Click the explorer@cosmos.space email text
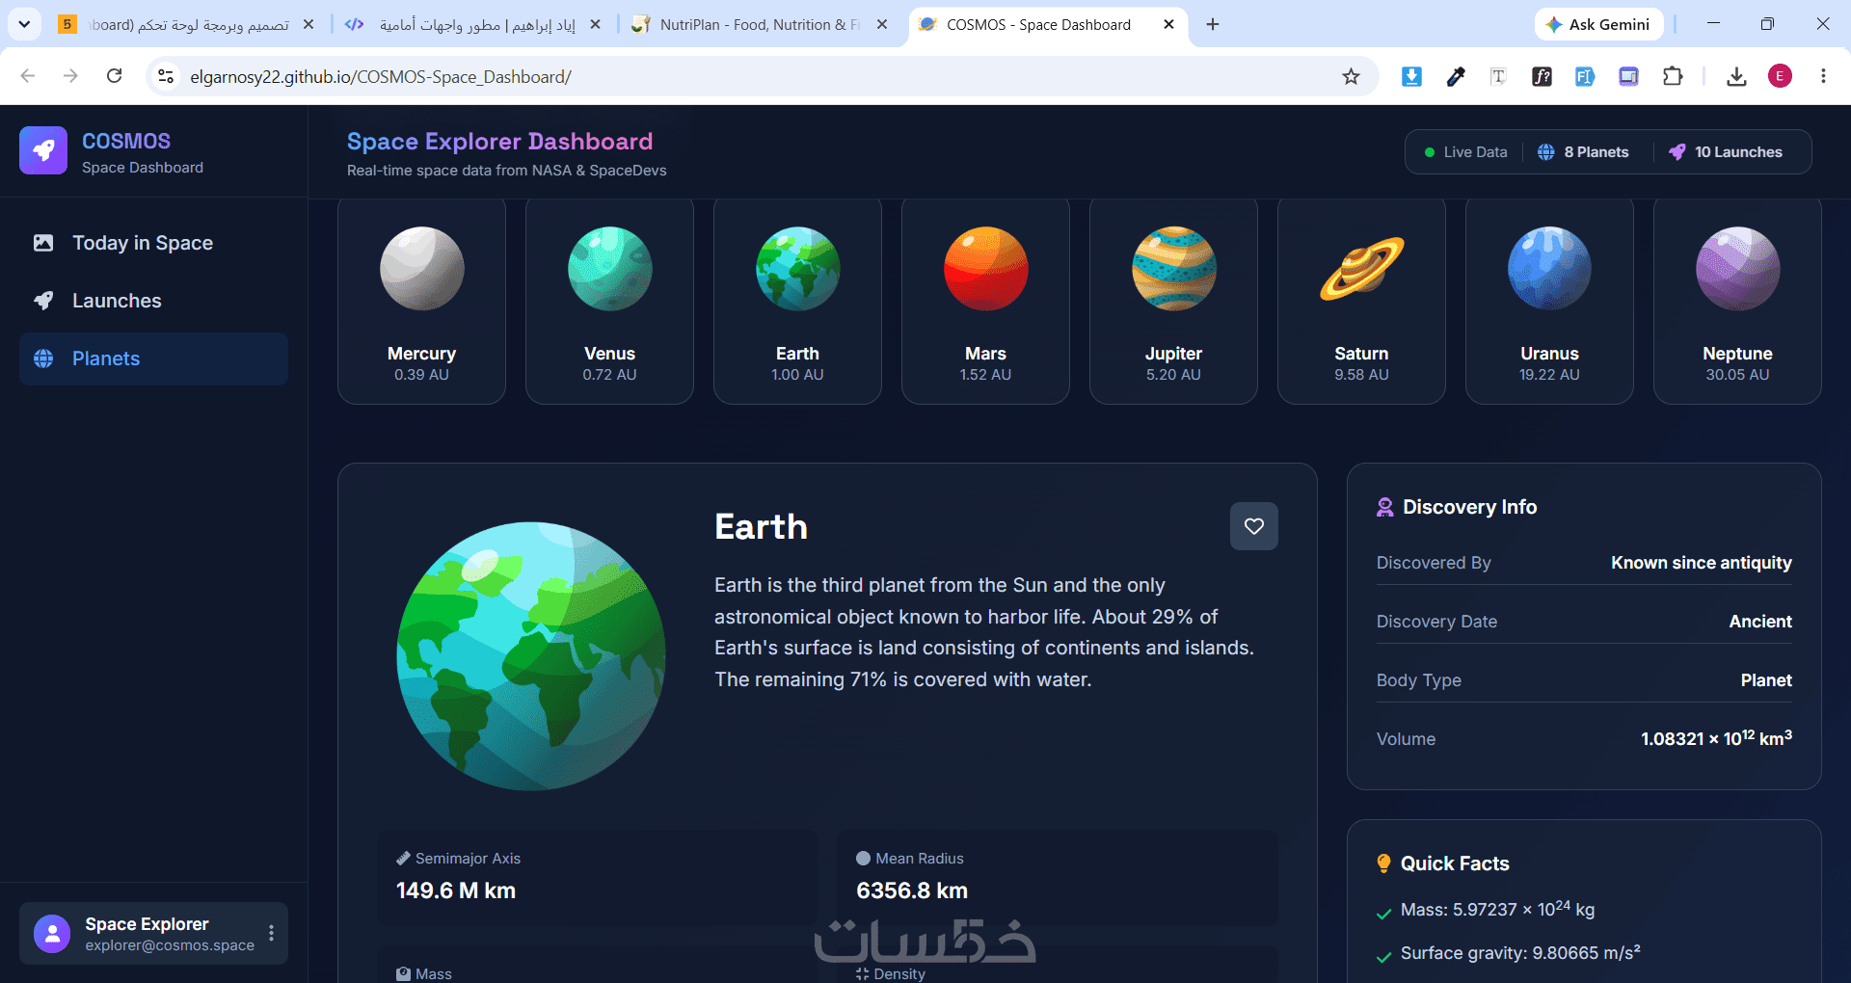Screen dimensions: 1851x983 pos(170,945)
